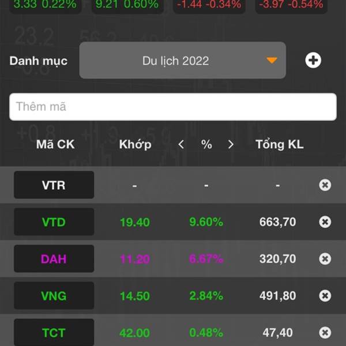This screenshot has width=346, height=346.
Task: Open the DAH stock details
Action: pyautogui.click(x=54, y=258)
